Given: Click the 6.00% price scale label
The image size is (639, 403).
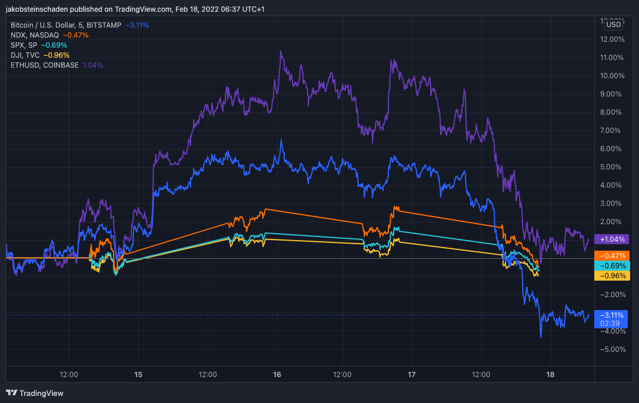Looking at the screenshot, I should 611,149.
